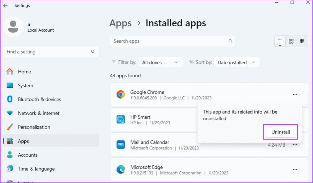Click the HP Smart app icon
This screenshot has height=183, width=313.
click(x=121, y=120)
